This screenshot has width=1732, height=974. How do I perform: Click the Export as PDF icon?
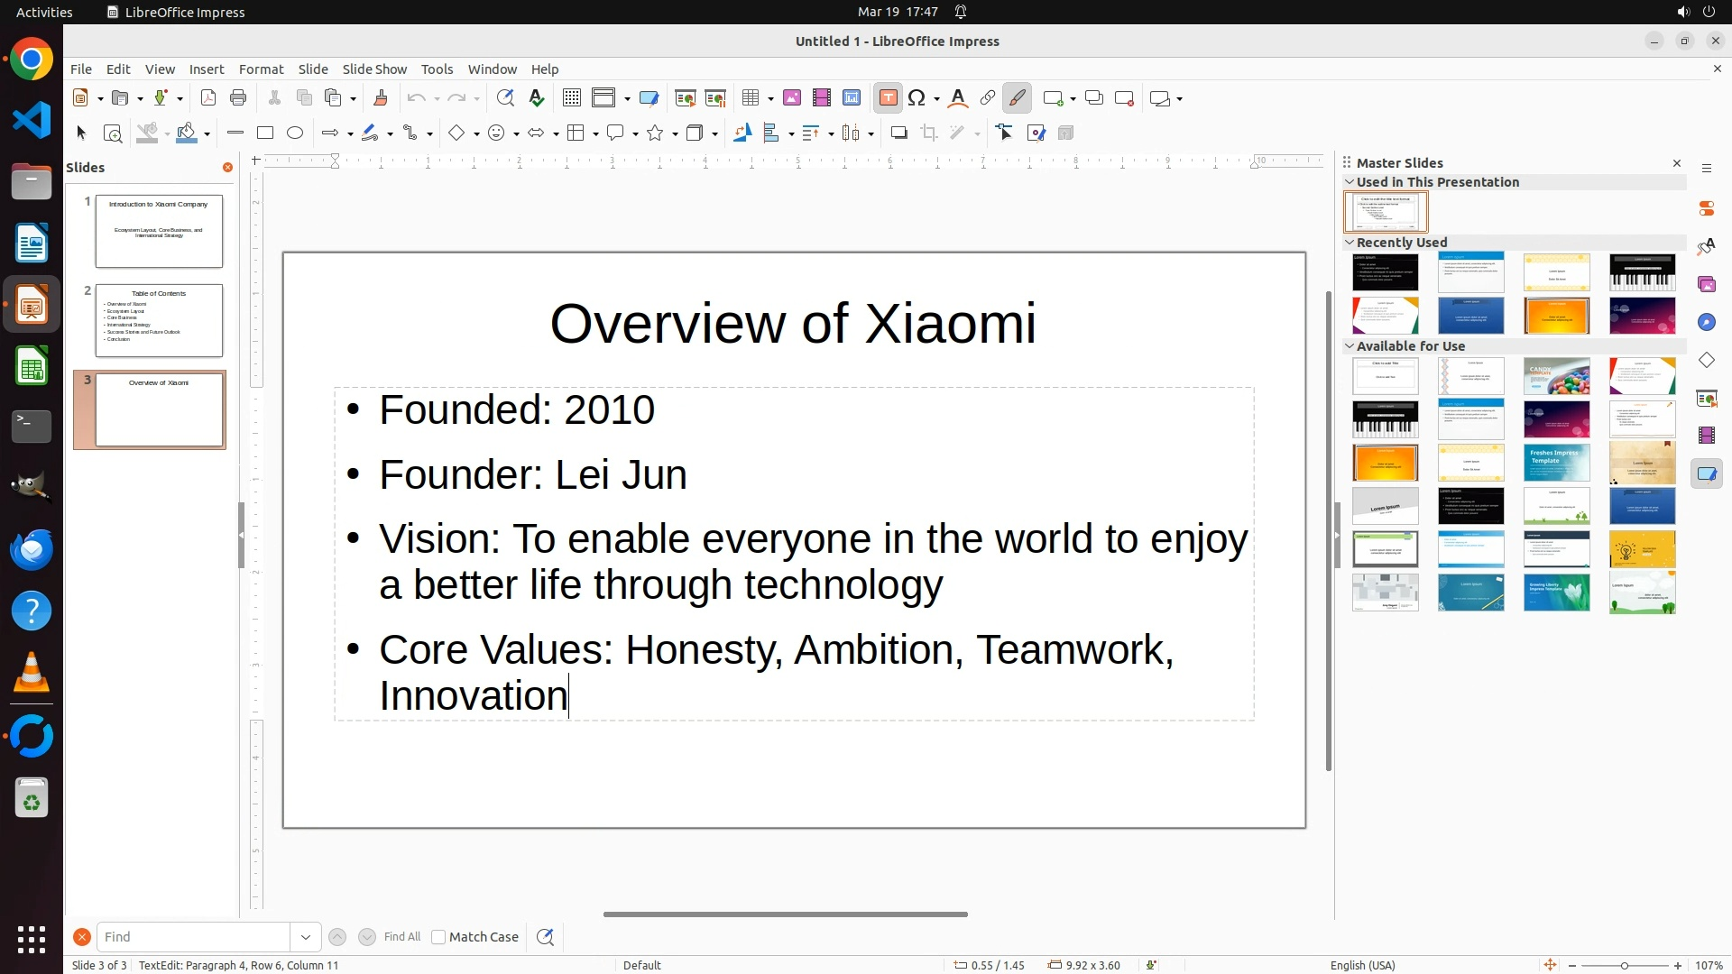click(208, 98)
